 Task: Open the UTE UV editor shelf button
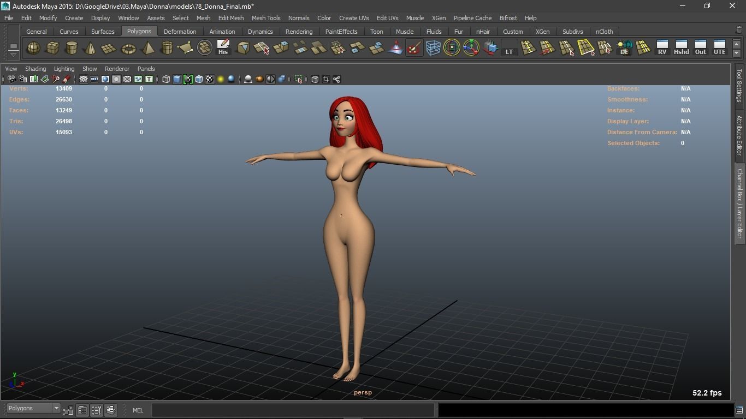(x=719, y=48)
